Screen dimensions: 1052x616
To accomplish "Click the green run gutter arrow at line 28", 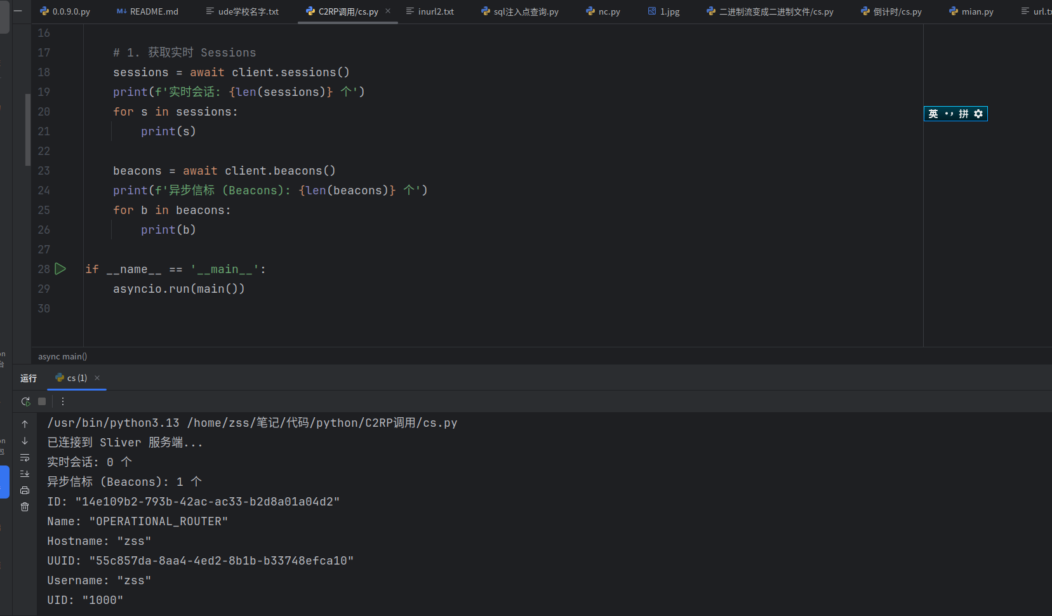I will (x=60, y=269).
